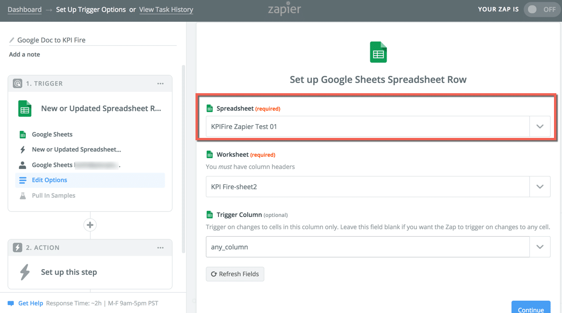Open the Worksheet dropdown 'KPI Fire-sheet2'
Screen dimensions: 562x313
click(378, 186)
